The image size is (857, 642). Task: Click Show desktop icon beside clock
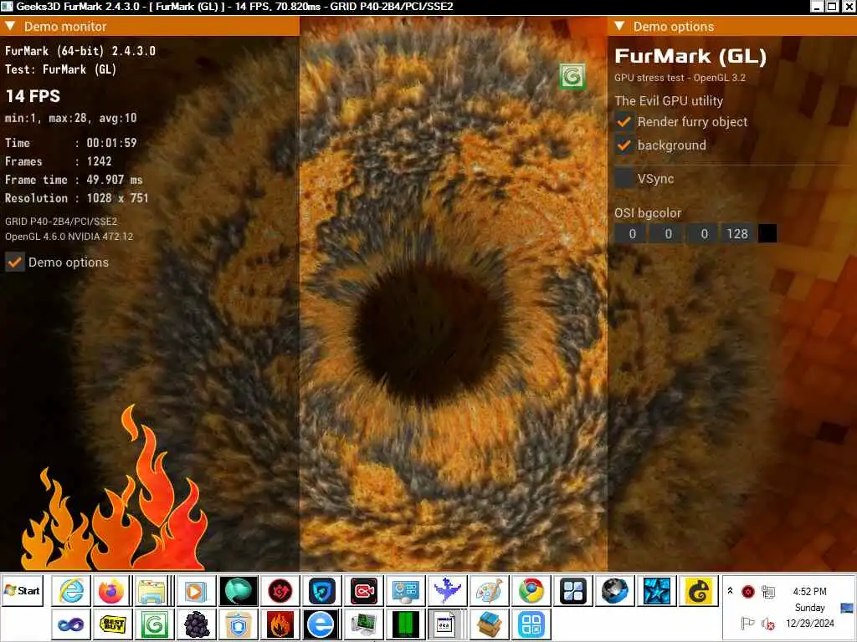pyautogui.click(x=847, y=607)
